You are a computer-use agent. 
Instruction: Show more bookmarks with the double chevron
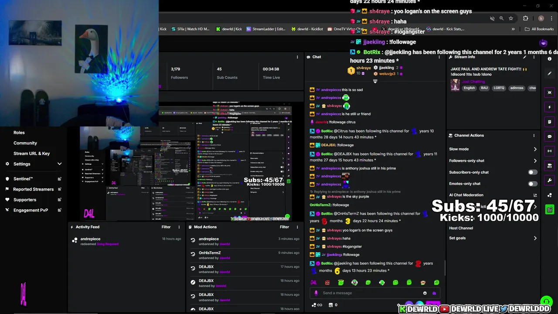pos(513,29)
